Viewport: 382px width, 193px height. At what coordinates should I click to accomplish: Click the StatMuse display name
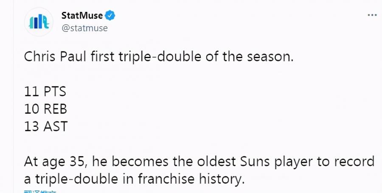pyautogui.click(x=82, y=16)
